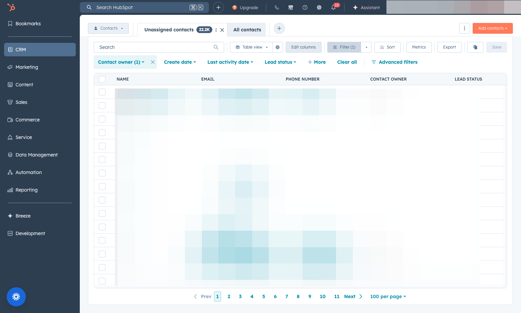
Task: Click the Clear all filters link
Action: pos(347,62)
